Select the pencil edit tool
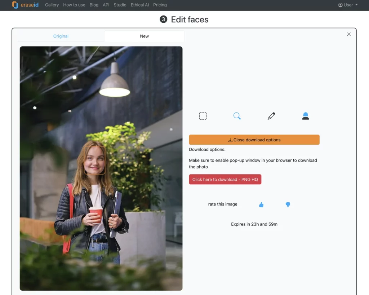The image size is (369, 295). click(271, 116)
